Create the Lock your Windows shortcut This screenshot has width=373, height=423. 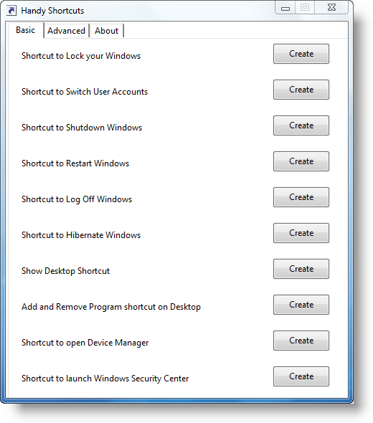click(301, 54)
